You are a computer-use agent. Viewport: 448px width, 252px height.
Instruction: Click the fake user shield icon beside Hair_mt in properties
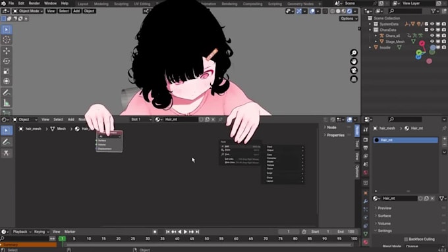(420, 198)
